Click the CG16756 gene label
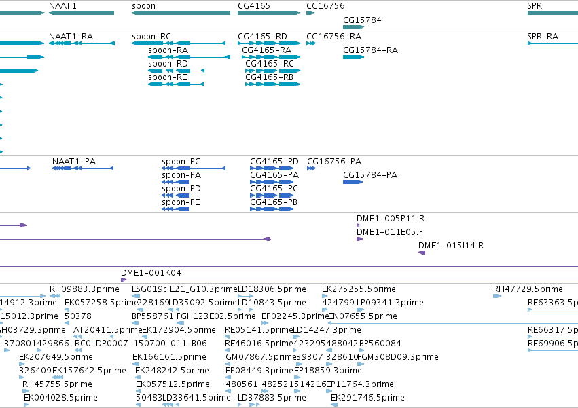Image resolution: width=578 pixels, height=408 pixels. [325, 6]
